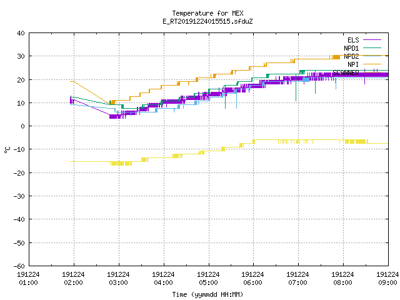The height and width of the screenshot is (300, 400).
Task: Click the y-axis value 10
Action: 21,103
